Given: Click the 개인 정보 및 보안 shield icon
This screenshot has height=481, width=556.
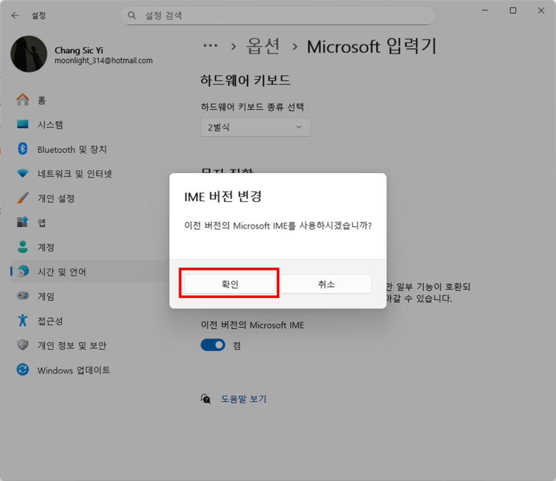Looking at the screenshot, I should point(22,345).
